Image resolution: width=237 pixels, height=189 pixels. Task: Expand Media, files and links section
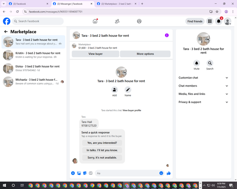(x=203, y=94)
